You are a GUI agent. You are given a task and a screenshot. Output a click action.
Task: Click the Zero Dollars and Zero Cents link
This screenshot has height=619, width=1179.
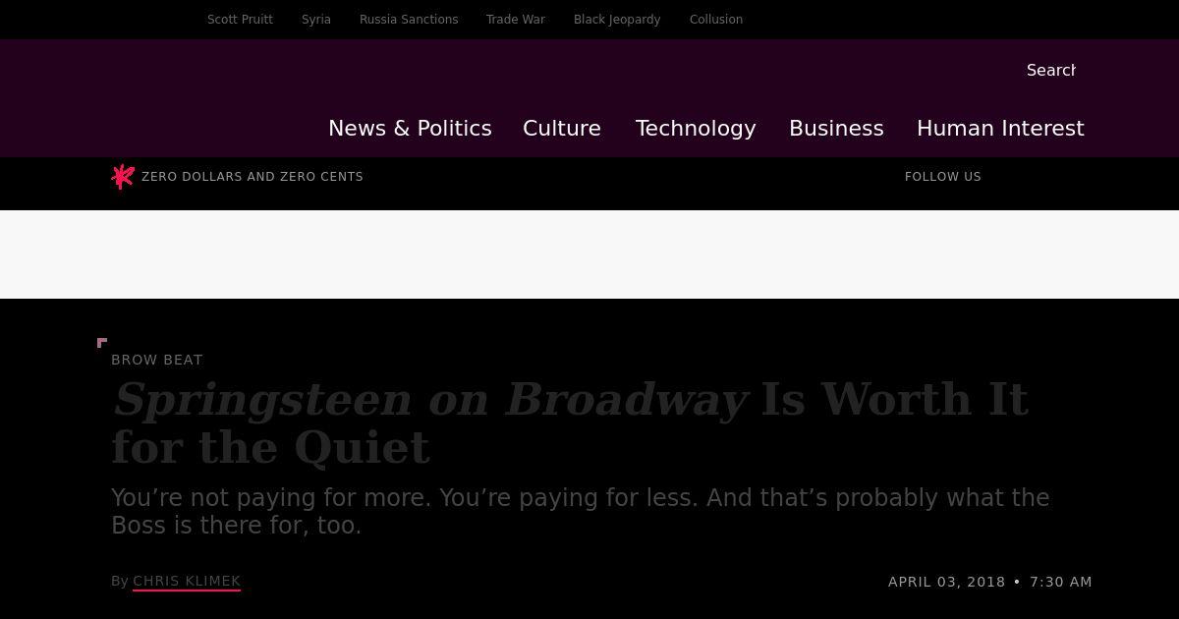tap(253, 177)
